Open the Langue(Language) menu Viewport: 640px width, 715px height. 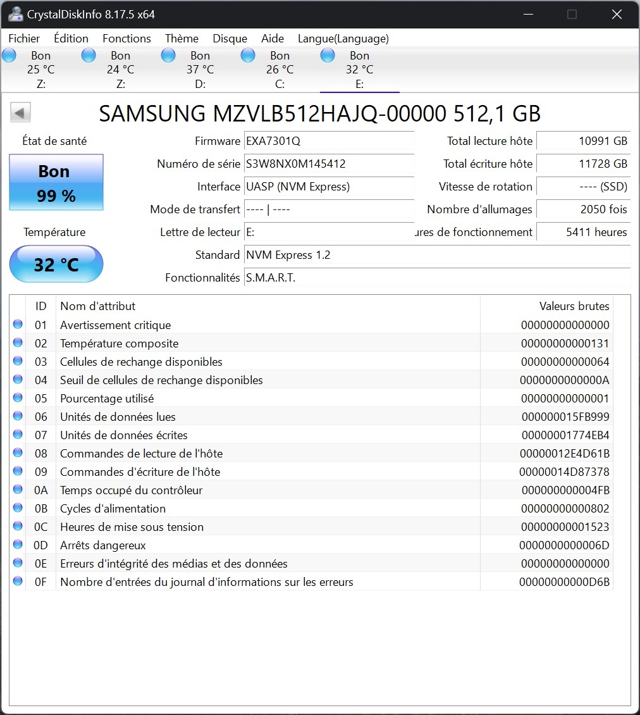click(x=343, y=39)
